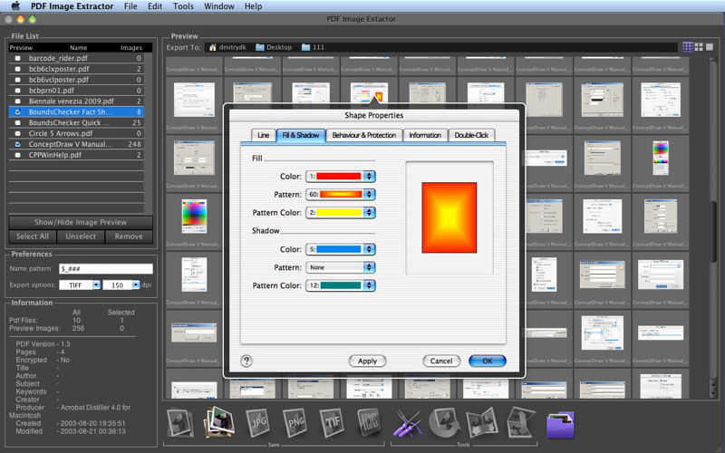Save images as TIF icon
The width and height of the screenshot is (725, 453).
point(332,422)
